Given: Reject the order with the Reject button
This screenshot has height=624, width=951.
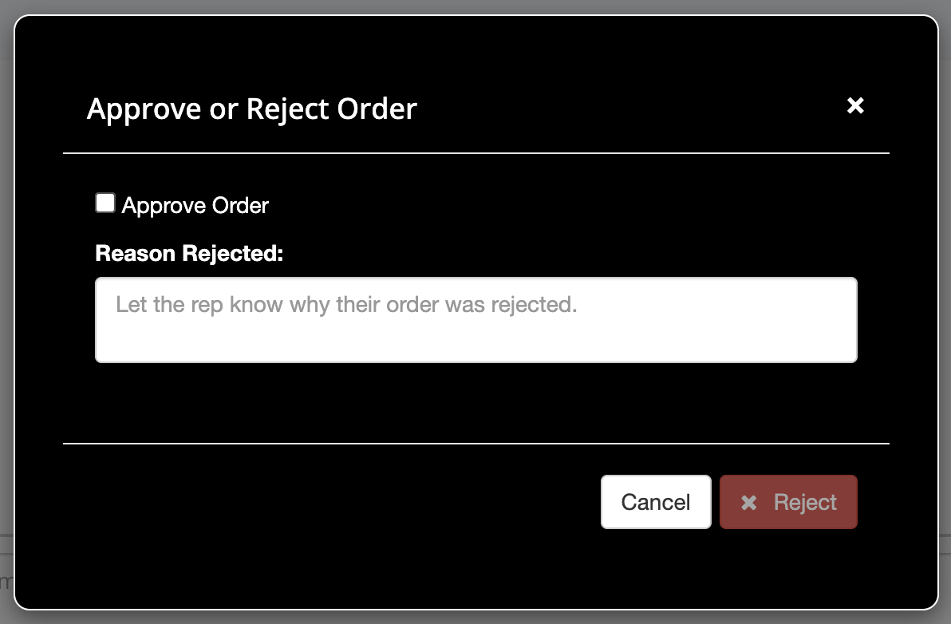Looking at the screenshot, I should click(788, 502).
